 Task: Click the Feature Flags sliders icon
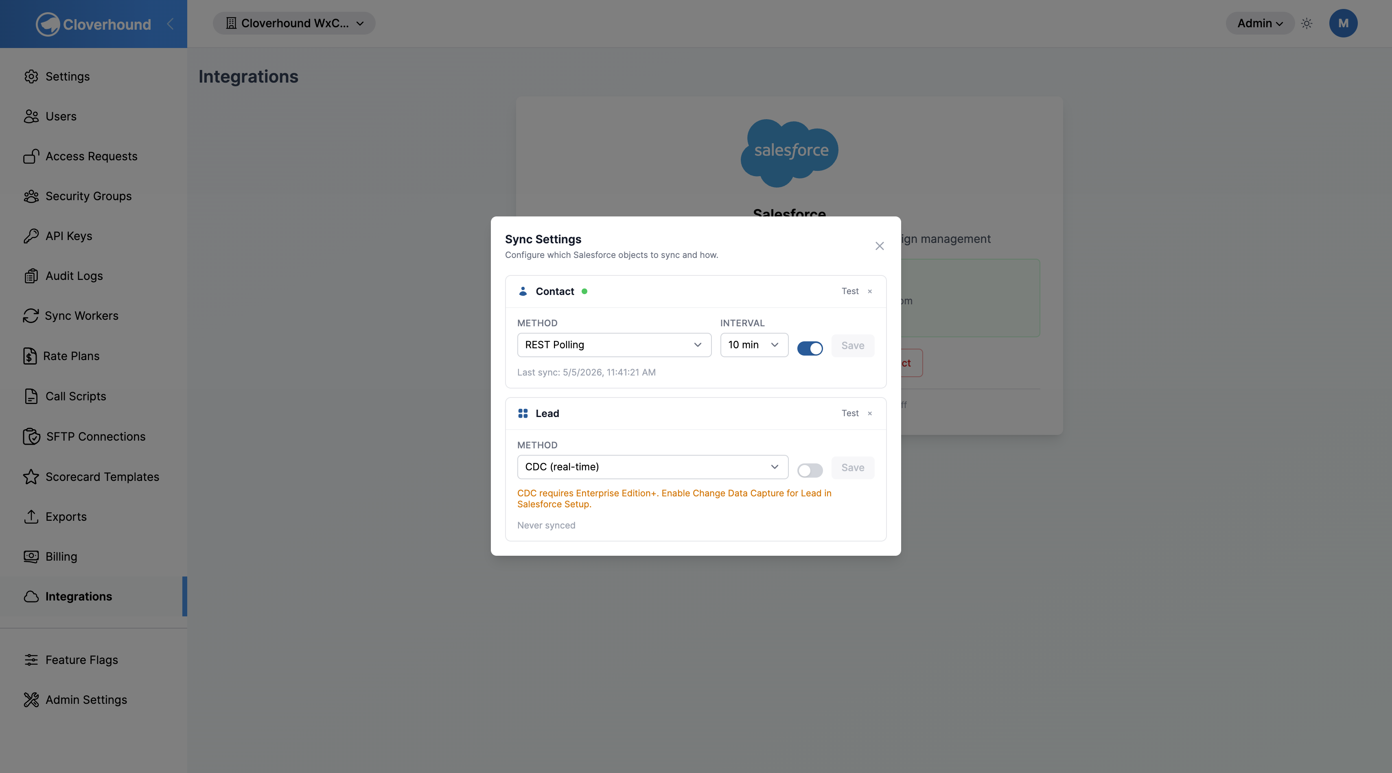pos(31,659)
